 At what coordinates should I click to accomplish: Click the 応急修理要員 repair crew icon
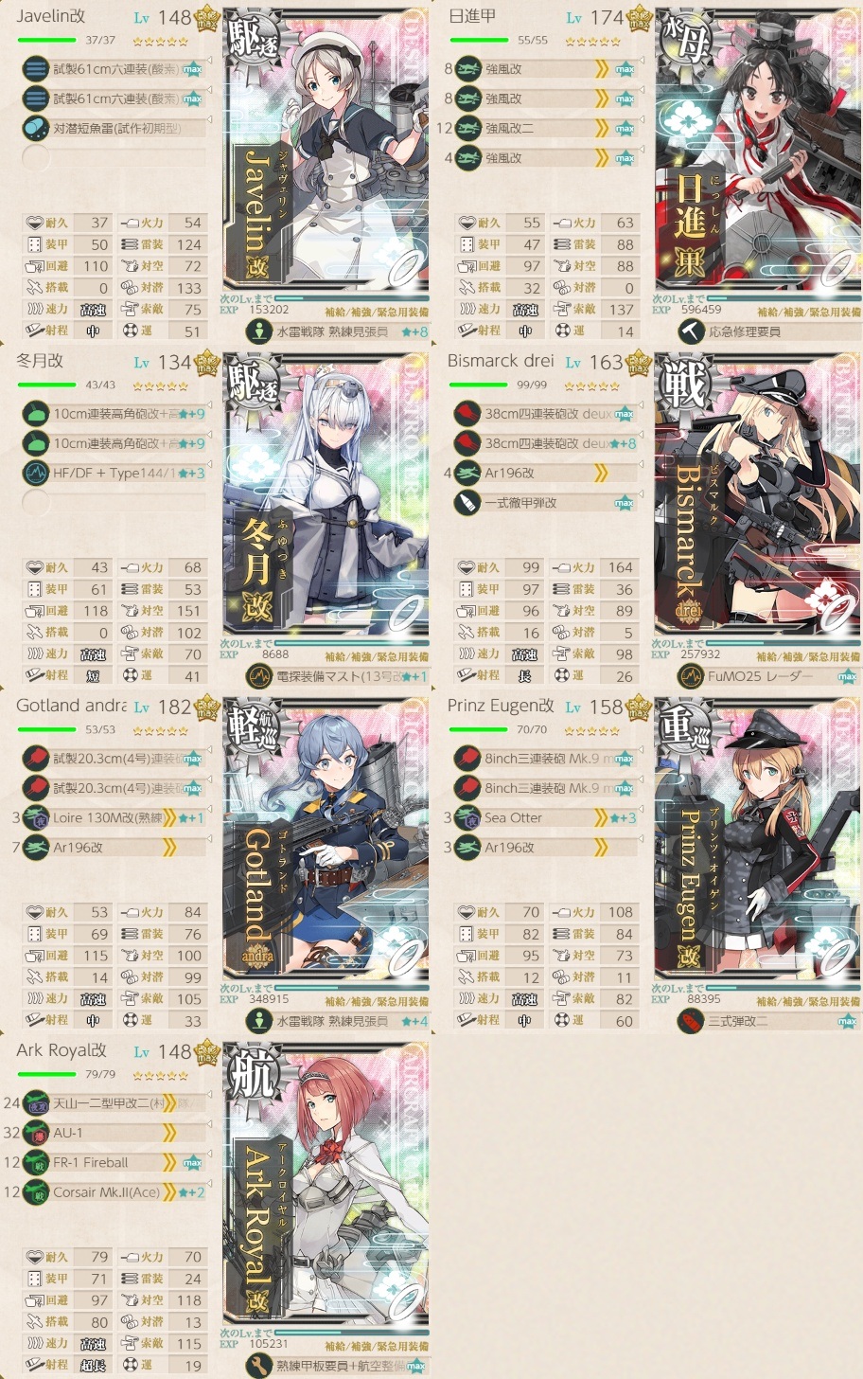point(691,331)
